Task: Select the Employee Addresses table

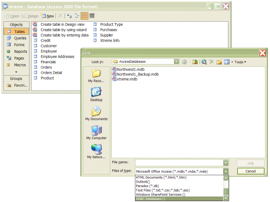Action: pyautogui.click(x=54, y=56)
